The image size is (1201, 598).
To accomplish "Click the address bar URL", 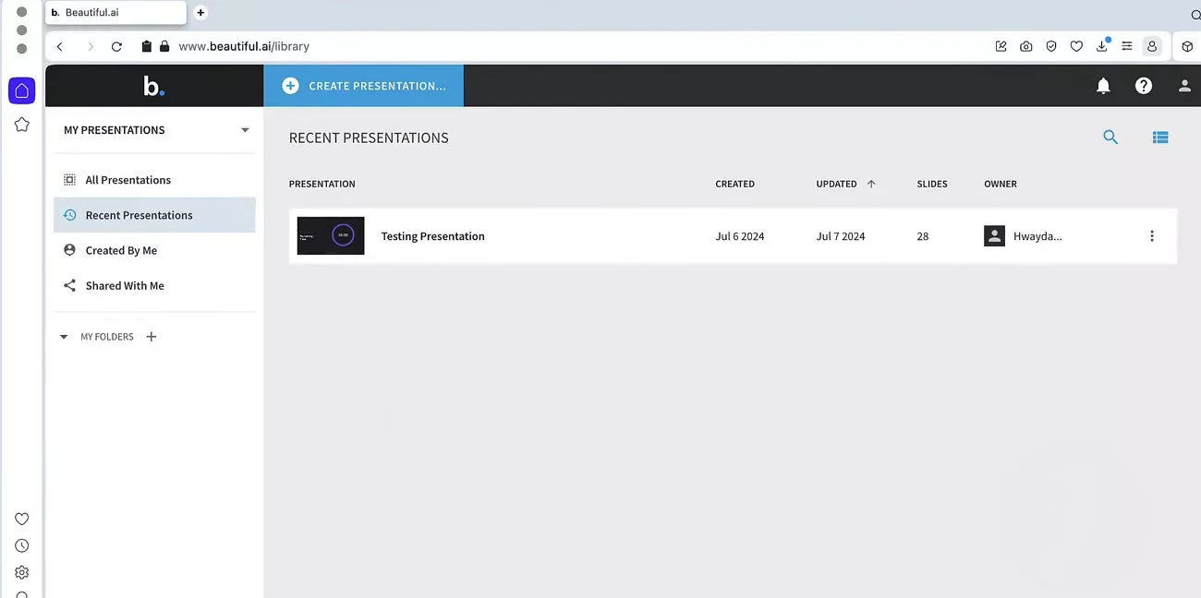I will tap(244, 46).
